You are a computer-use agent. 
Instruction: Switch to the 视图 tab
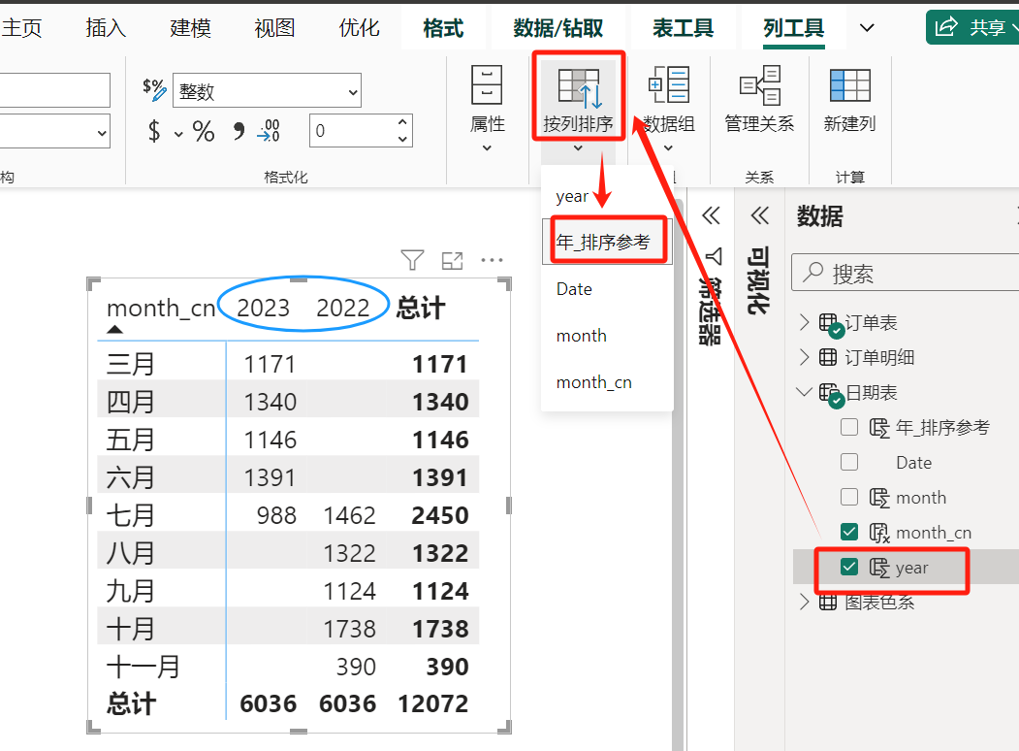point(275,28)
